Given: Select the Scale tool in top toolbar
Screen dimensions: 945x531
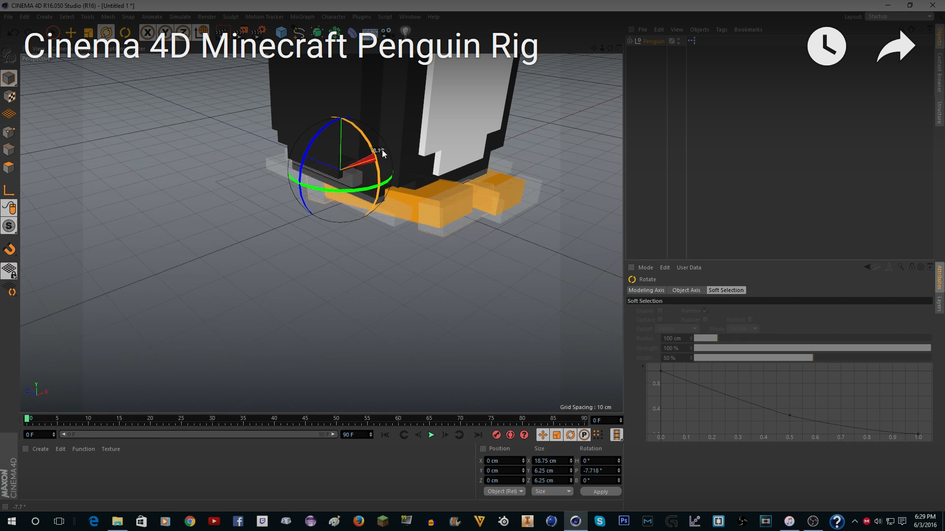Looking at the screenshot, I should pyautogui.click(x=88, y=32).
